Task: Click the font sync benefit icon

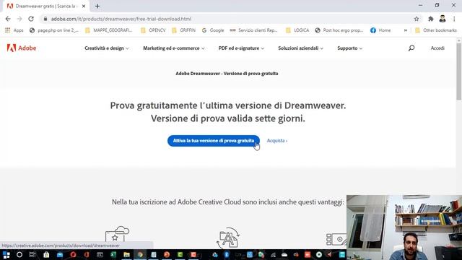Action: pos(229,238)
